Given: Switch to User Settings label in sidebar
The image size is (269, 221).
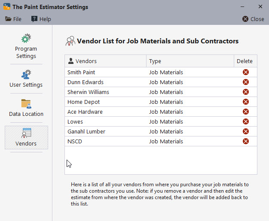Looking at the screenshot, I should 26,85.
